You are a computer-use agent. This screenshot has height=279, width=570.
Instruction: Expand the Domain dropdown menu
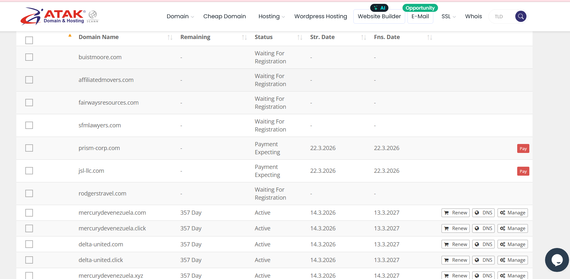point(180,16)
